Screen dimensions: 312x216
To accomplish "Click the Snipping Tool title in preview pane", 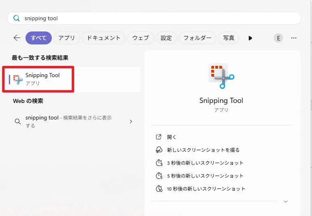I will [x=221, y=101].
